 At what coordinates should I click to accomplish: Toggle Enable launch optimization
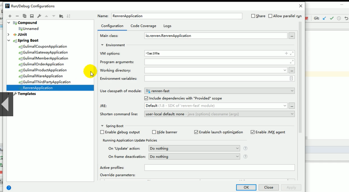point(196,132)
